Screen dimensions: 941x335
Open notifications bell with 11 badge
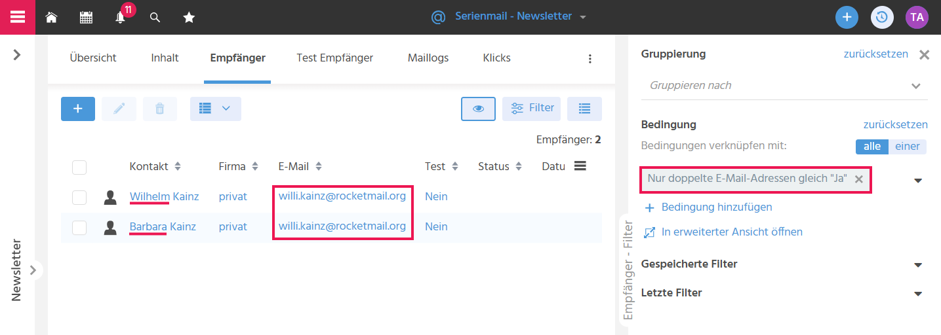[x=121, y=18]
